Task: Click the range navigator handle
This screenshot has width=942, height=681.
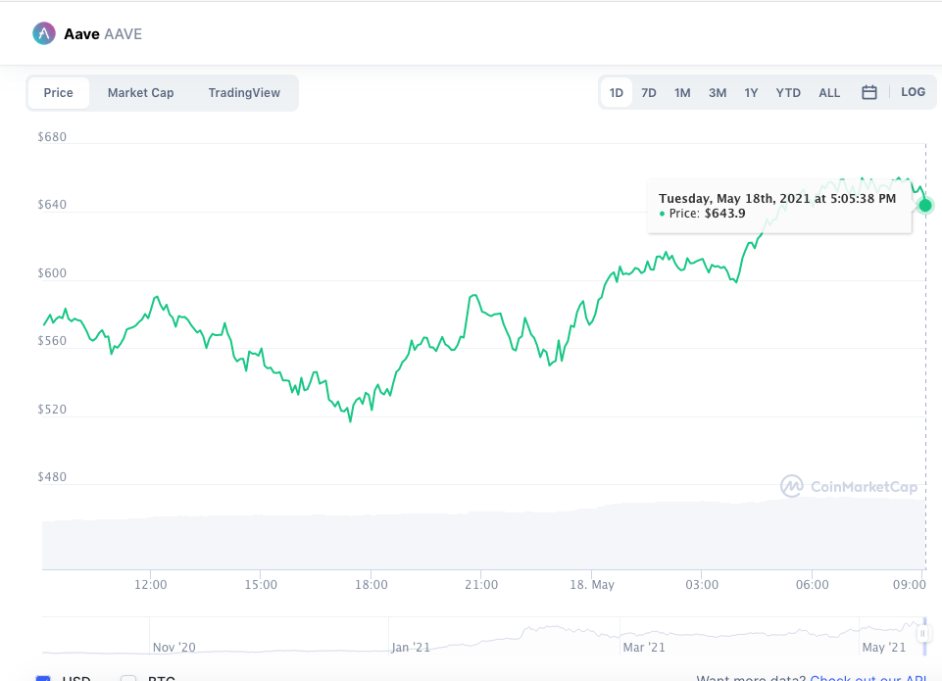Action: click(923, 633)
